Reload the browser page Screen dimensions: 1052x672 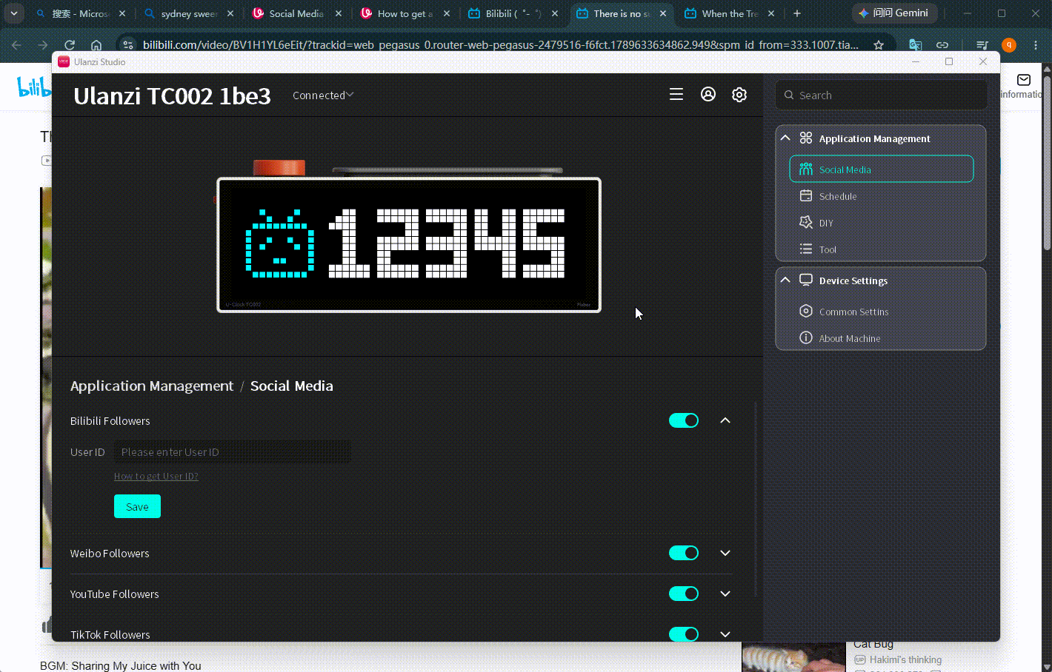click(70, 45)
